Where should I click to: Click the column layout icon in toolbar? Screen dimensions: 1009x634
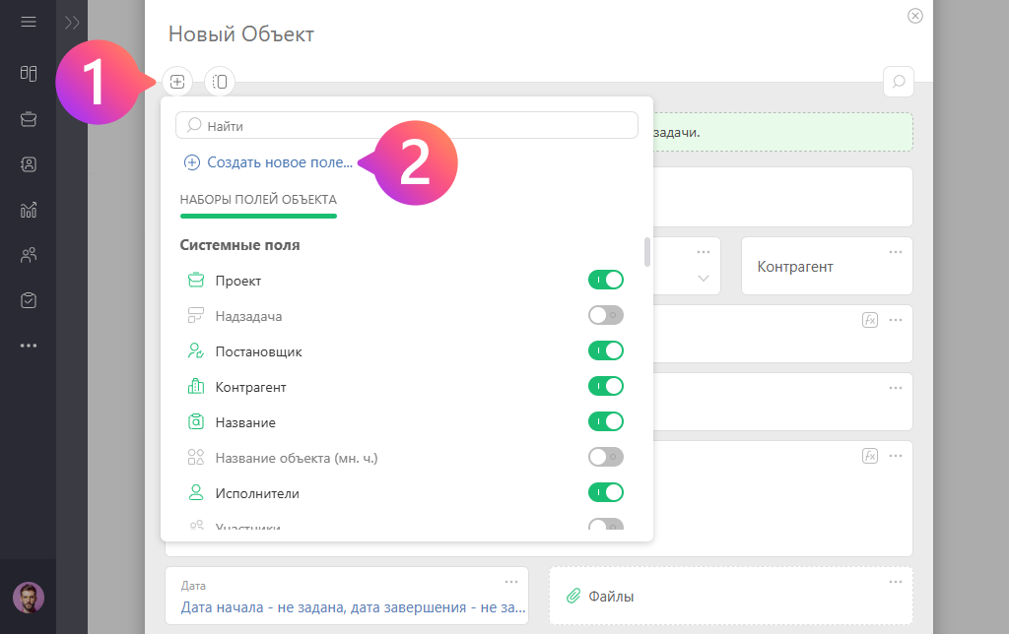point(220,82)
